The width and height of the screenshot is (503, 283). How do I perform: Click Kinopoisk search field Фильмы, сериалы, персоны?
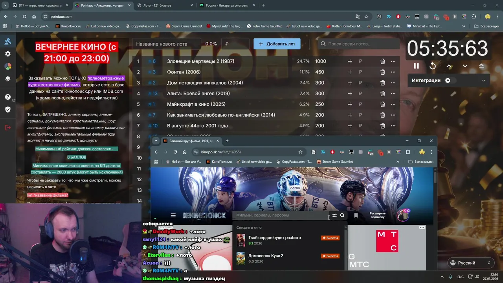click(x=281, y=215)
